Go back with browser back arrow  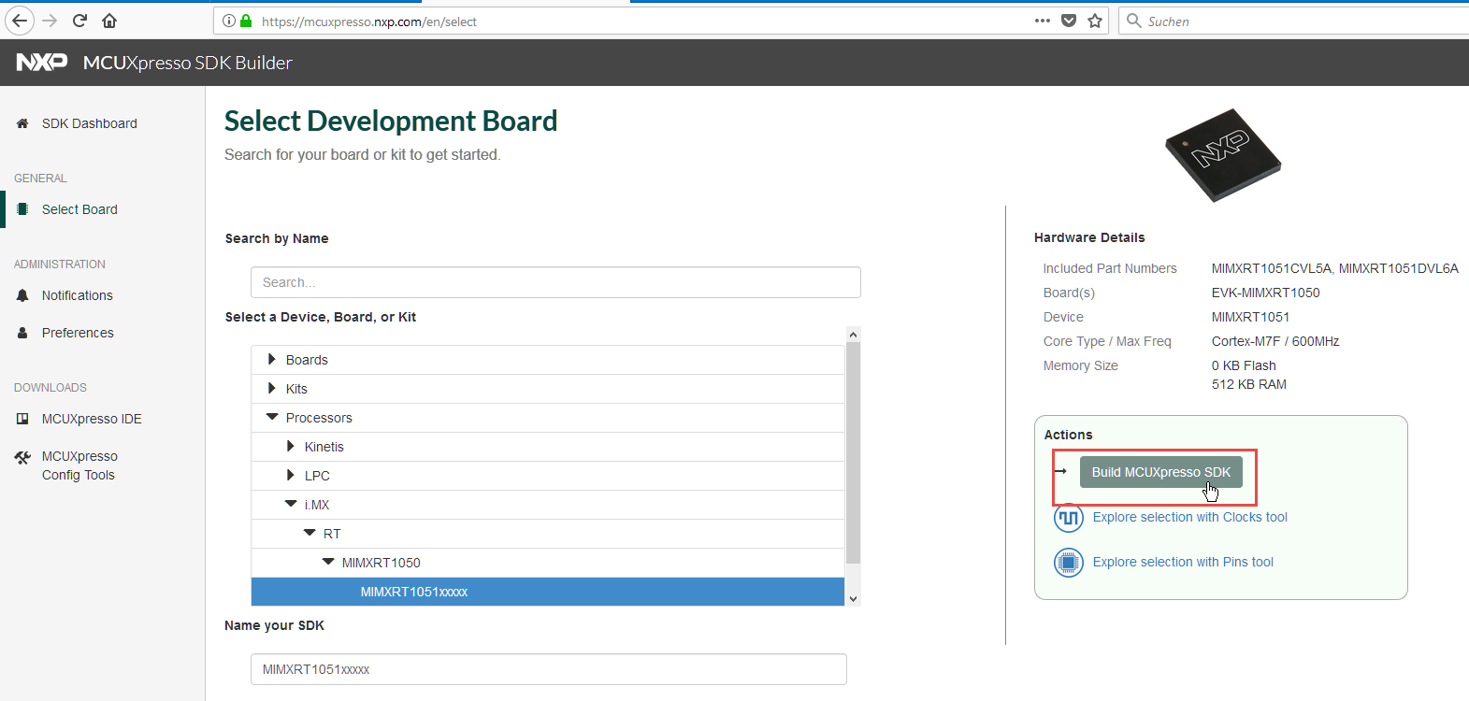[x=20, y=21]
